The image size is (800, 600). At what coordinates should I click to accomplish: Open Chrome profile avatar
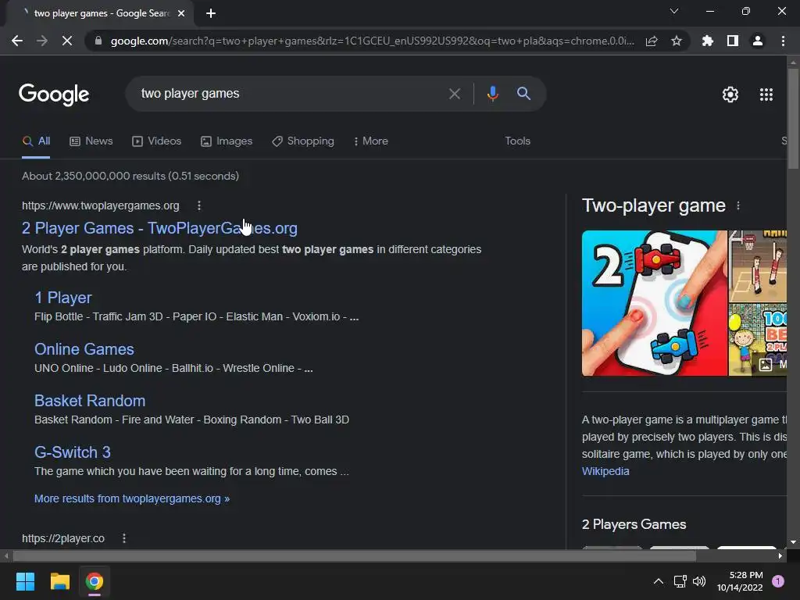pyautogui.click(x=758, y=41)
